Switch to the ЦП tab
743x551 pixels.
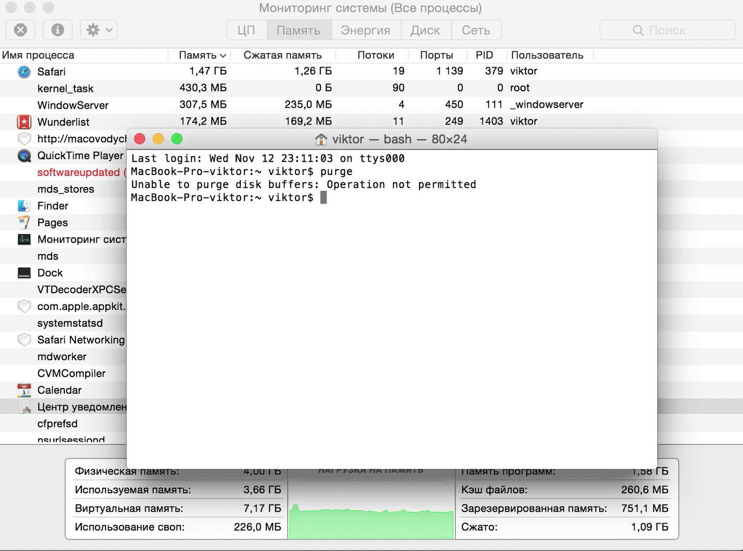pos(246,30)
